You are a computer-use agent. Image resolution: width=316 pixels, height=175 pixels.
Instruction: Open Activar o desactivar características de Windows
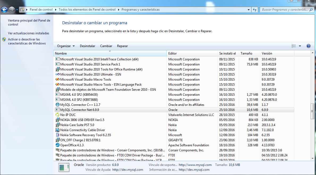pyautogui.click(x=27, y=41)
